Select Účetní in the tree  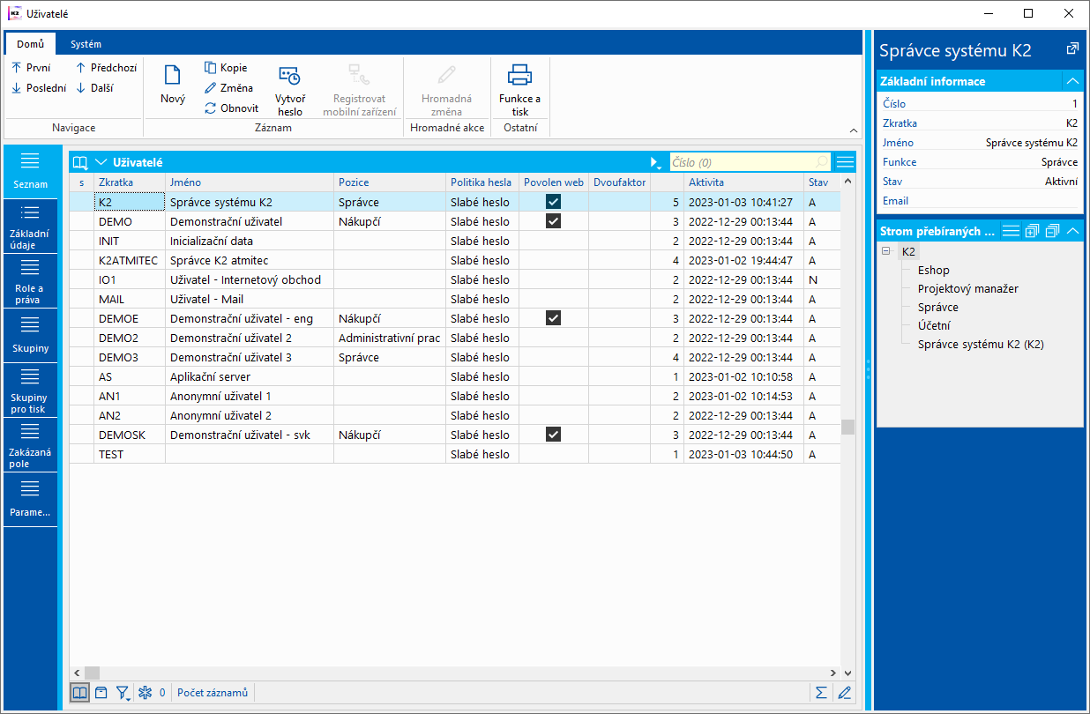click(934, 326)
